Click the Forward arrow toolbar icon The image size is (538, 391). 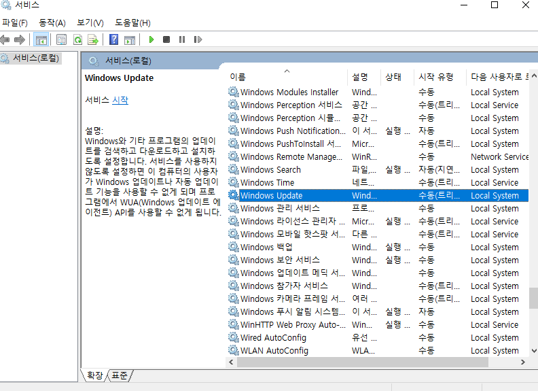pos(20,40)
